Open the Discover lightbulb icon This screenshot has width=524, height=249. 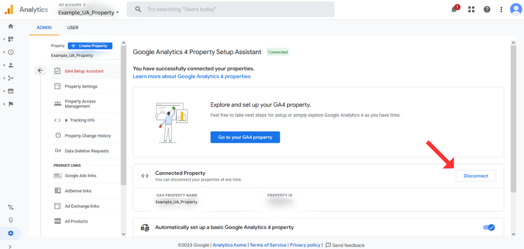click(x=11, y=220)
